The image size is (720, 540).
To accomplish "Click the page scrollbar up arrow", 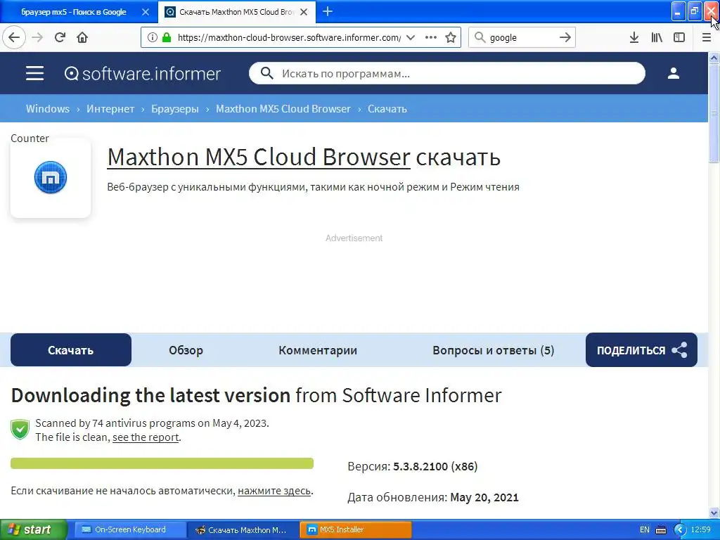I will coord(714,58).
